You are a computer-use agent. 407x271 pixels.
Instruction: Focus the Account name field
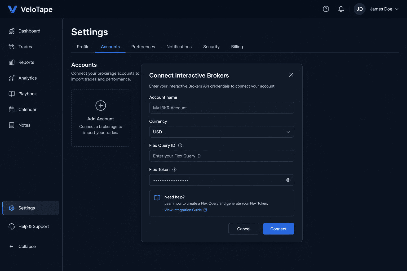222,108
